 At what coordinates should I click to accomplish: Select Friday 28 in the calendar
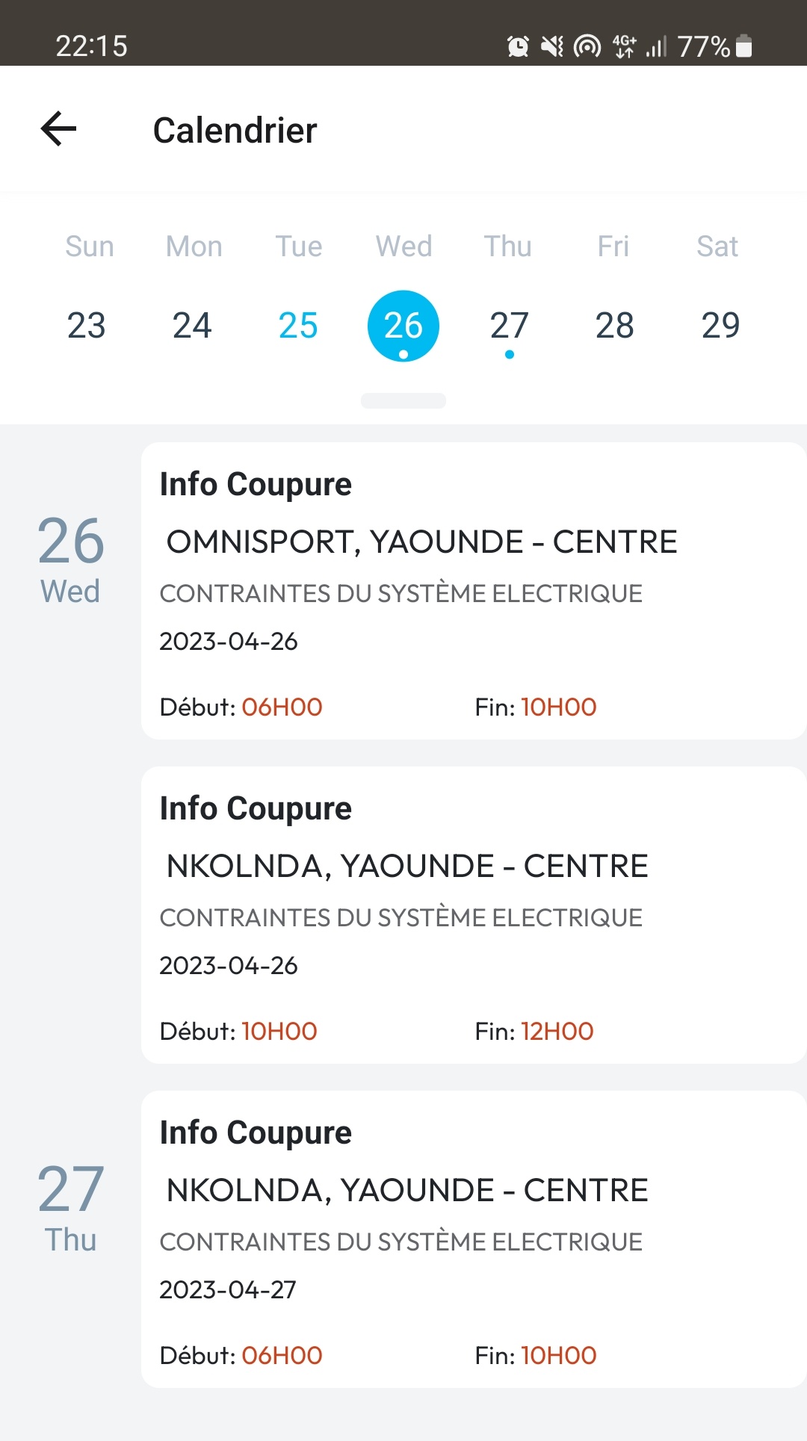[615, 326]
